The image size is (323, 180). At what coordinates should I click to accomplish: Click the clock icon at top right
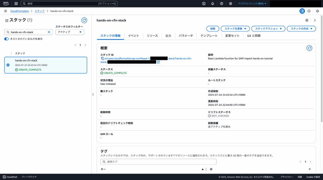[317, 11]
